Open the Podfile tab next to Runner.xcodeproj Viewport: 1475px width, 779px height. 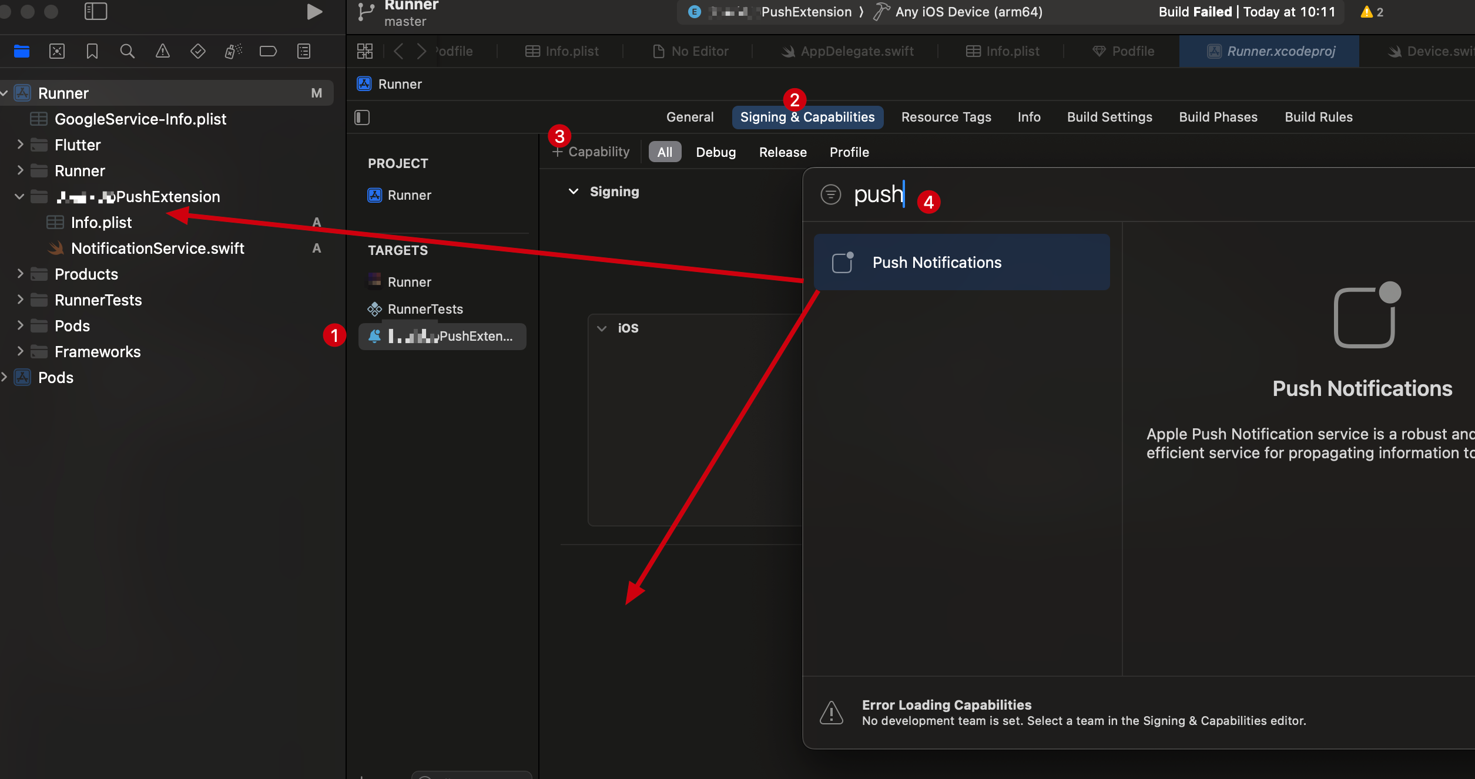tap(1124, 51)
